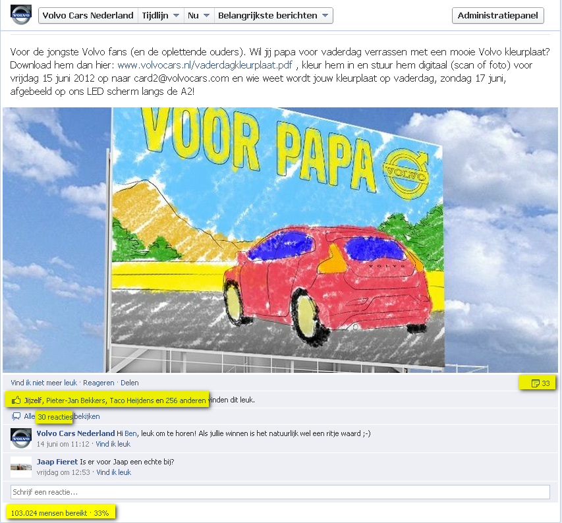The width and height of the screenshot is (562, 523).
Task: Select the Volvo Cars Nederland page tab
Action: click(88, 16)
